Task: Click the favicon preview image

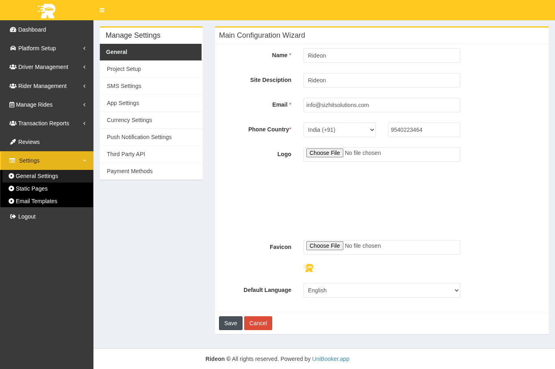Action: [309, 268]
